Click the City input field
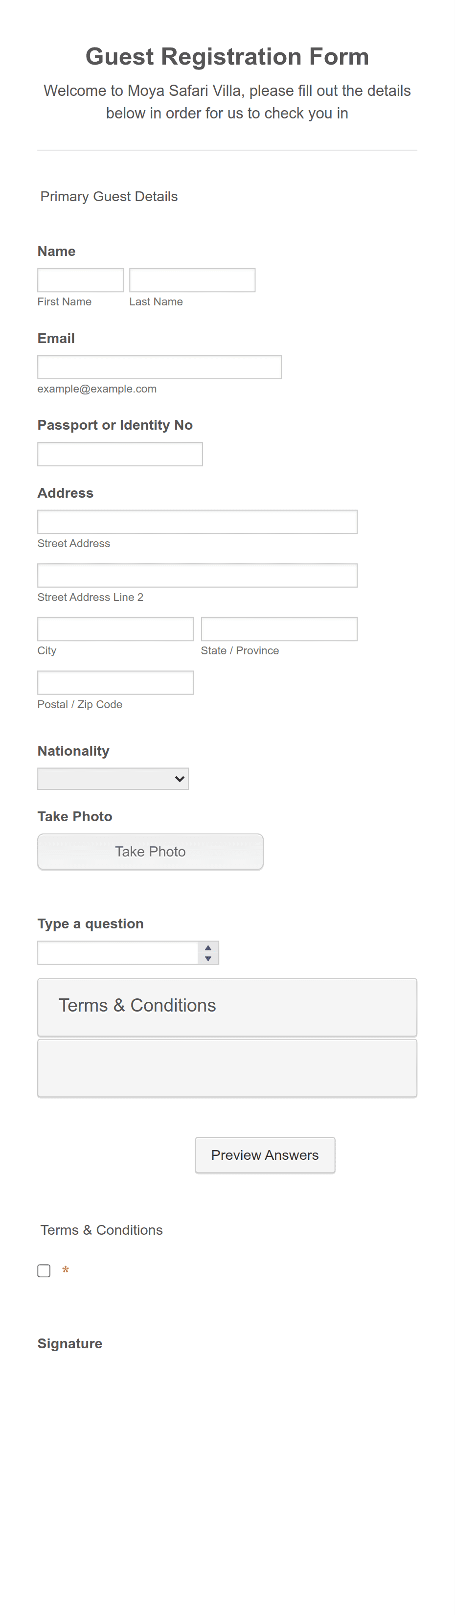Image resolution: width=455 pixels, height=1615 pixels. click(x=114, y=628)
